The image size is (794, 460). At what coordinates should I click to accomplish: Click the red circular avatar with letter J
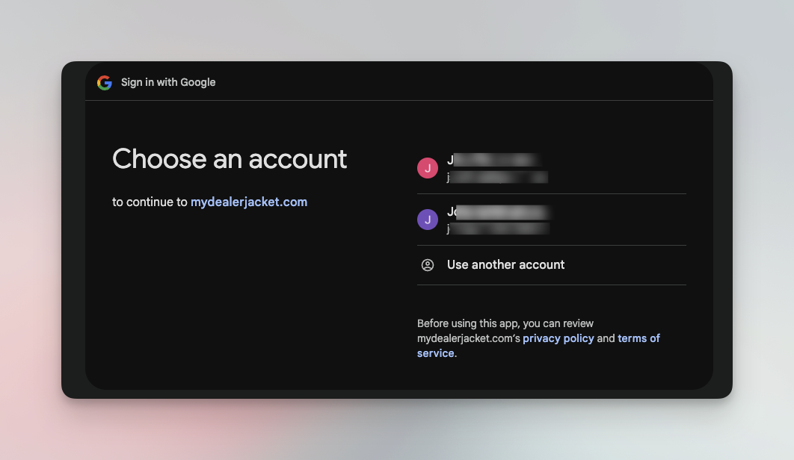pyautogui.click(x=428, y=167)
